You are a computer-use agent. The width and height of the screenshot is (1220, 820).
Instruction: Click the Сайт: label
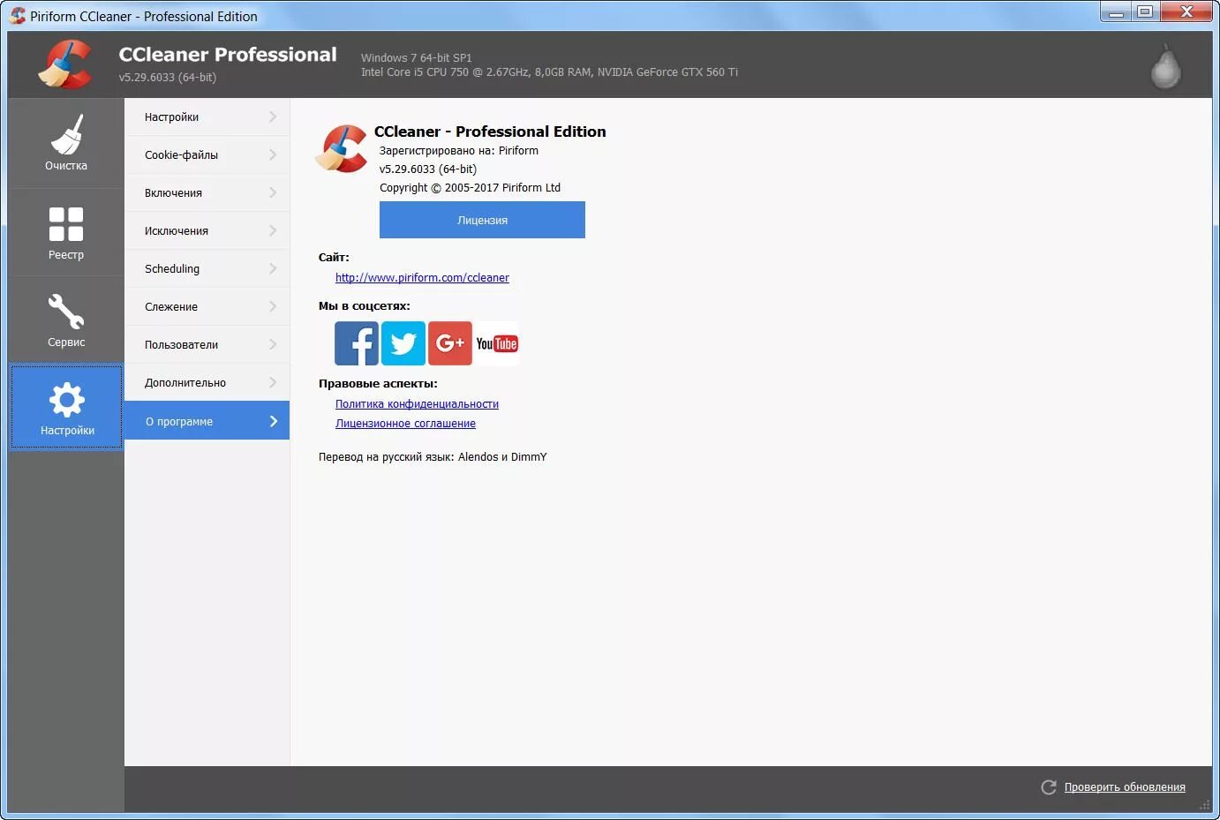(334, 258)
